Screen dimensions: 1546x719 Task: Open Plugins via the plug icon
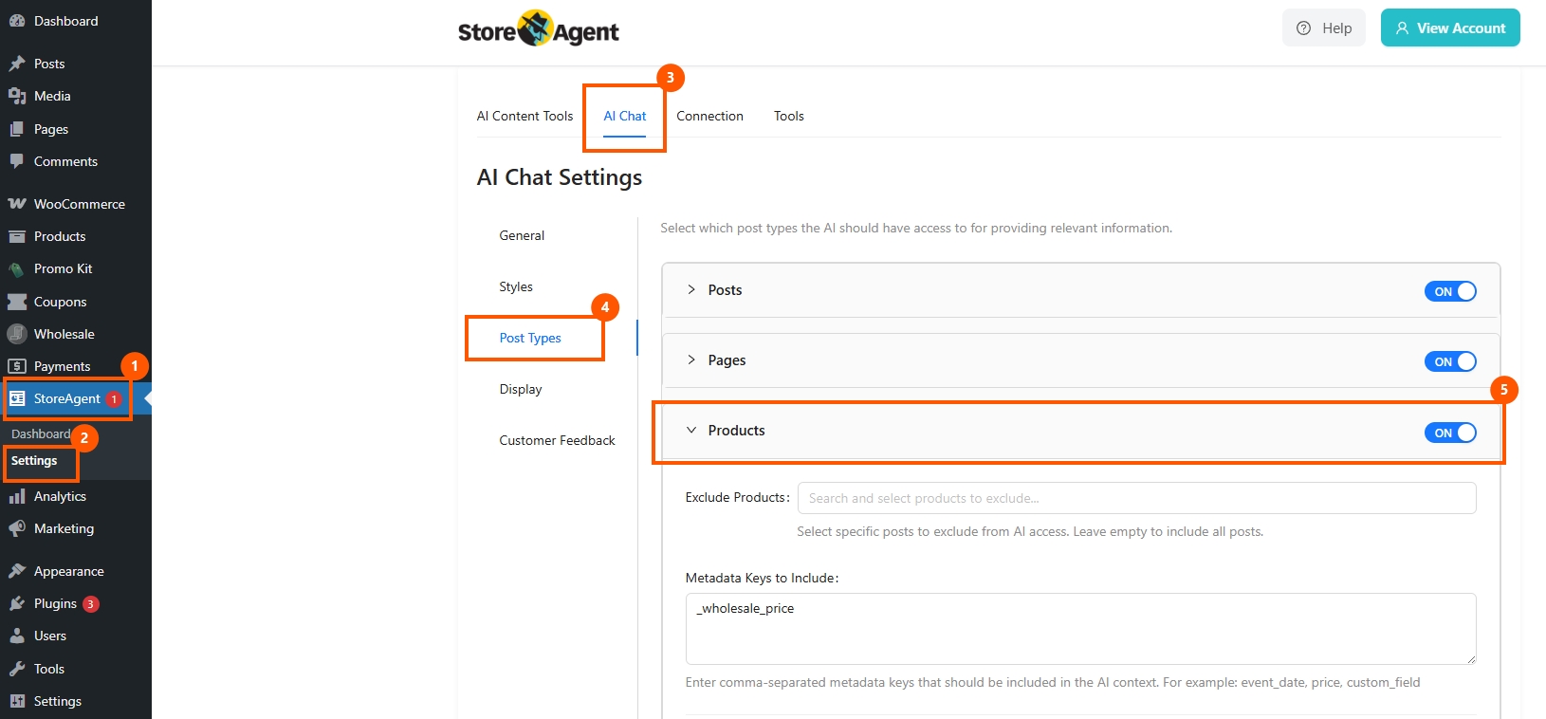[x=17, y=603]
